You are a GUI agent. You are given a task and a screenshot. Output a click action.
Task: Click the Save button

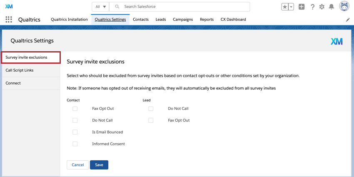coord(99,165)
